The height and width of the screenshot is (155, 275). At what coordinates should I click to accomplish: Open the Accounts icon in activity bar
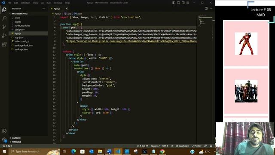point(4,131)
